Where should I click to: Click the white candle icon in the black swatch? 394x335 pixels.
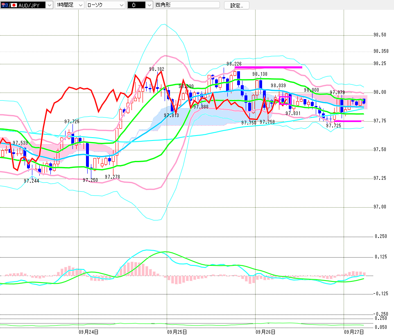(x=134, y=5)
